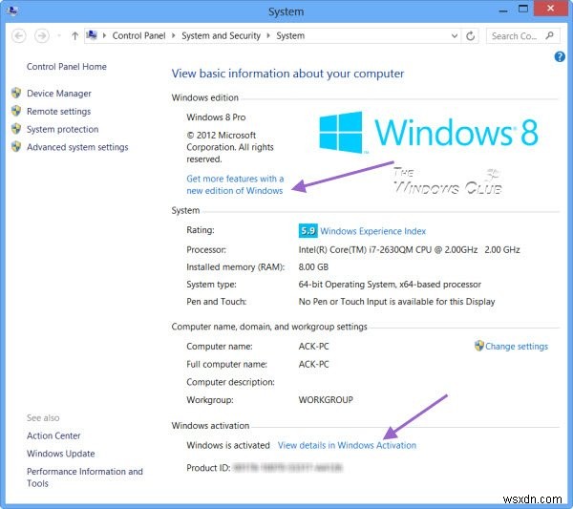Get more features with new Windows edition
573x509 pixels.
[235, 184]
